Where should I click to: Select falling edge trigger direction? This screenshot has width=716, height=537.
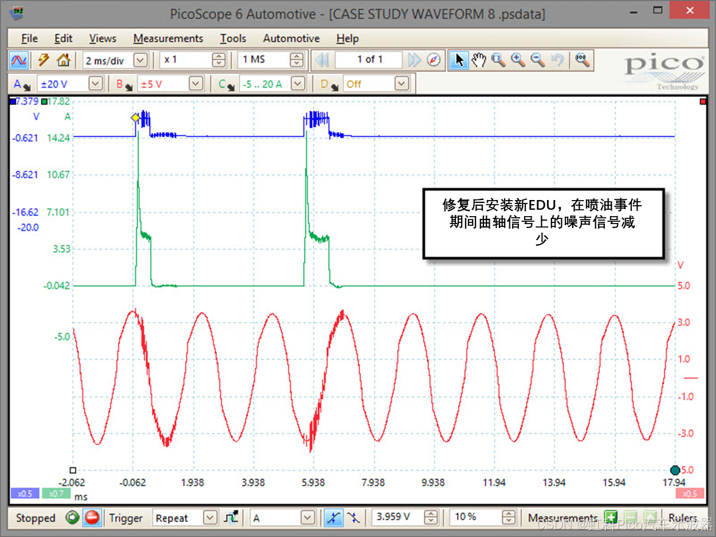coord(353,518)
